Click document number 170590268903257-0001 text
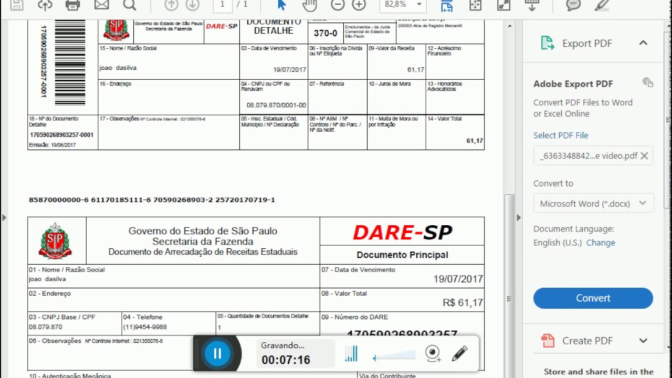Screen dimensions: 672x378 [61, 135]
